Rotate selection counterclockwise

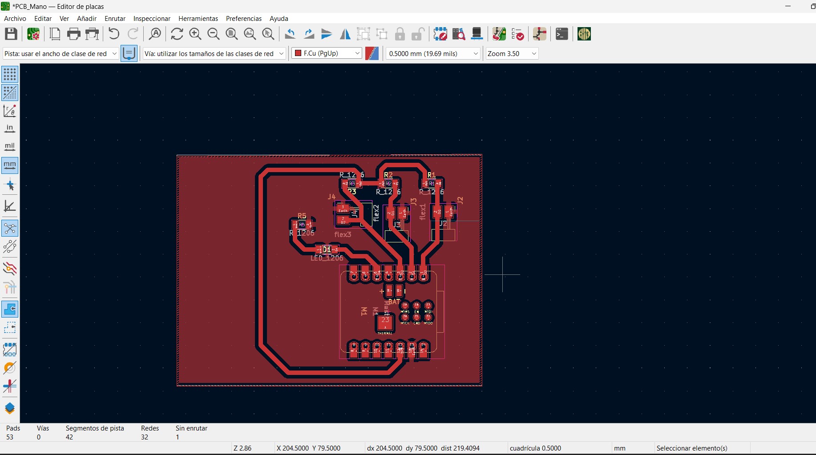290,34
